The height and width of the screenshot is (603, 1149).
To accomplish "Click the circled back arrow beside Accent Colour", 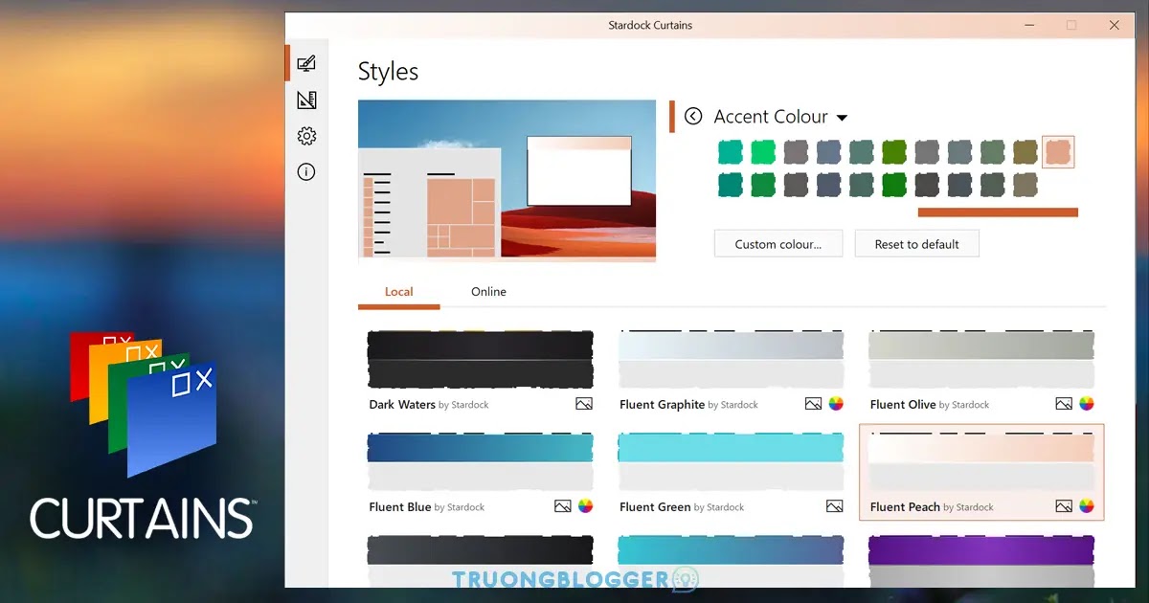I will tap(693, 116).
